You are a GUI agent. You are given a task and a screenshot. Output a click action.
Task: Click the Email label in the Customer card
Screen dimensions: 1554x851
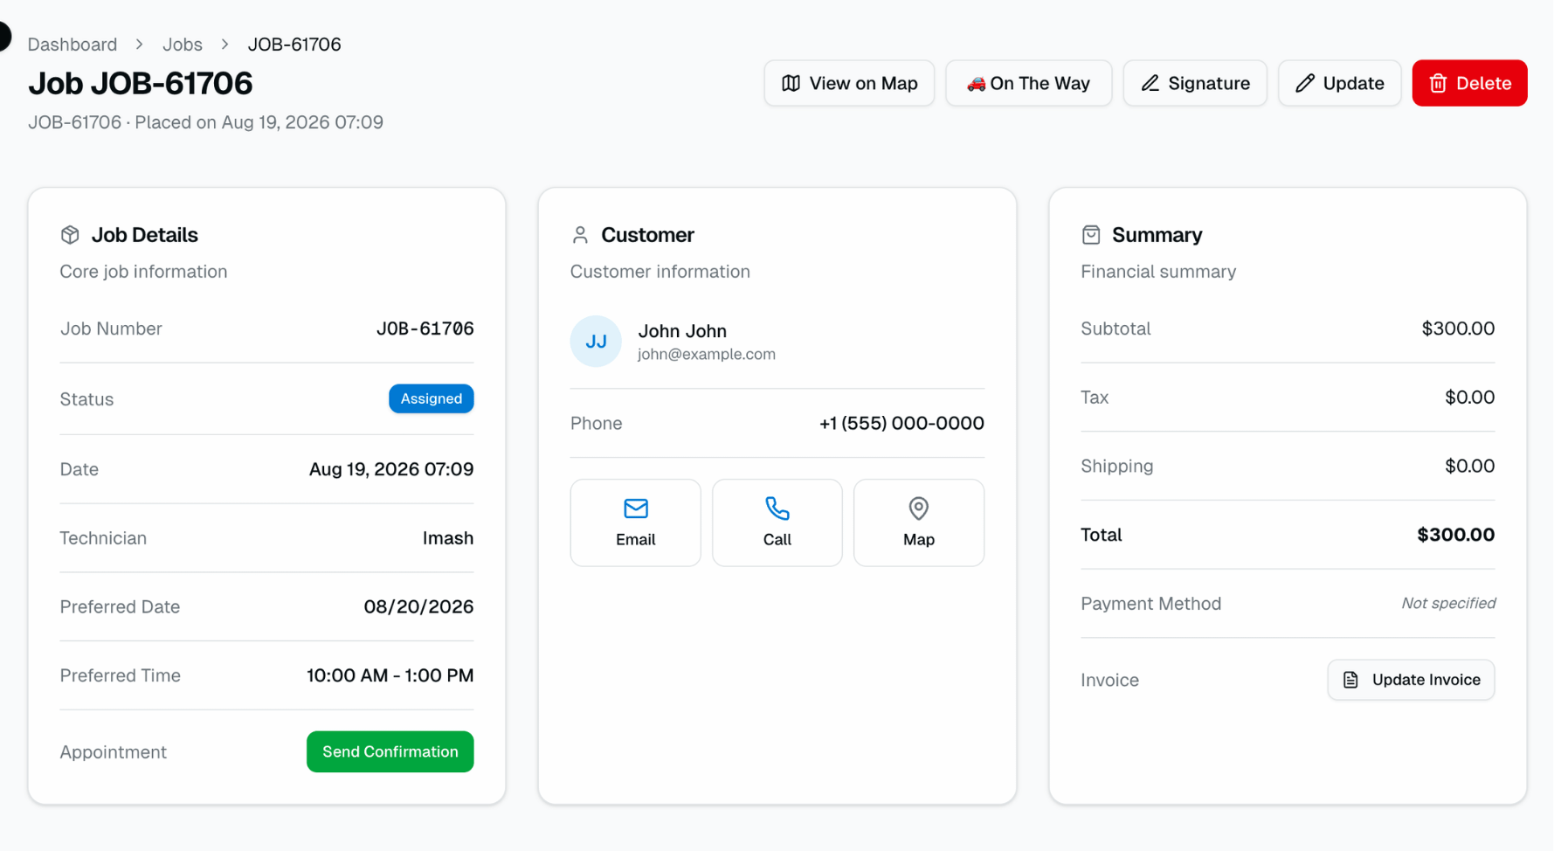coord(636,540)
